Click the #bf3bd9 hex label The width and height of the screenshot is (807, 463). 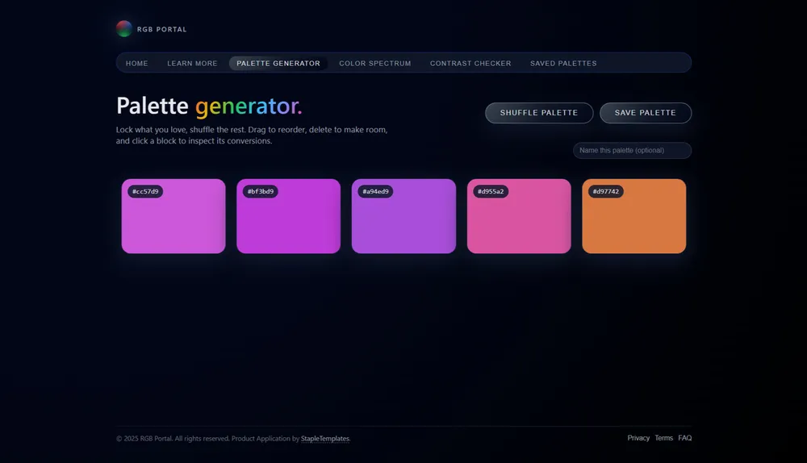(261, 191)
